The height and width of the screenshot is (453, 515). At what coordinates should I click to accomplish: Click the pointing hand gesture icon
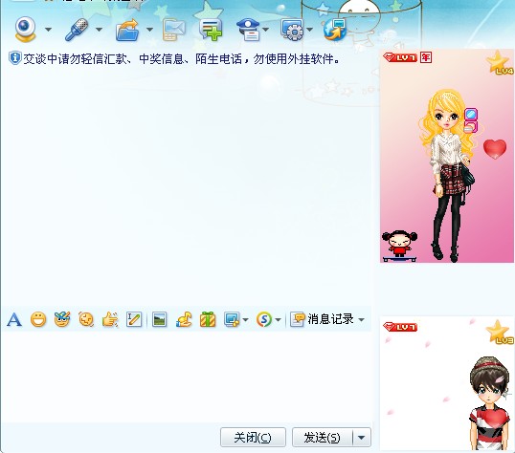pos(110,319)
